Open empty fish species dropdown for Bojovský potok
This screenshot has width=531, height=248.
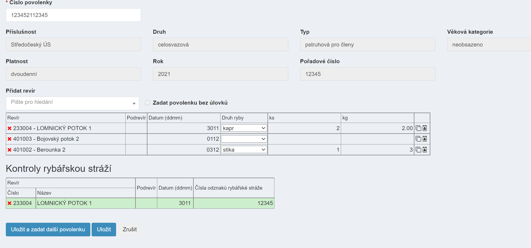(x=244, y=139)
